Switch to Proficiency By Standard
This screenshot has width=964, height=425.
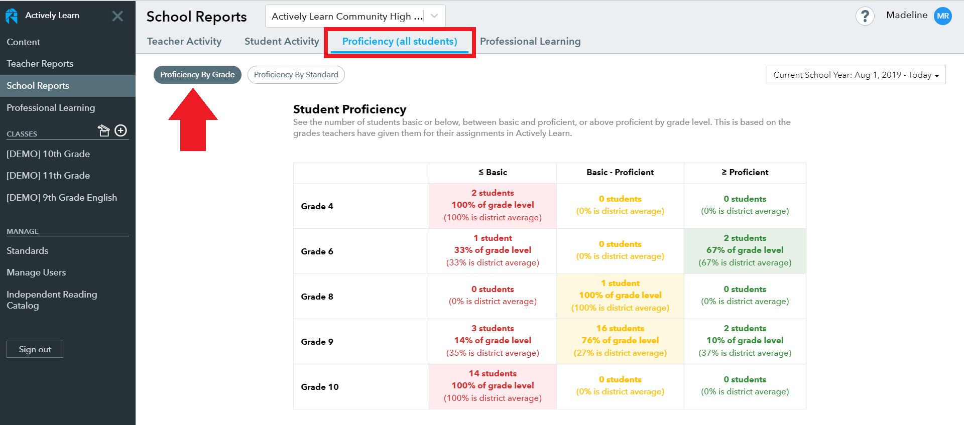[x=296, y=75]
